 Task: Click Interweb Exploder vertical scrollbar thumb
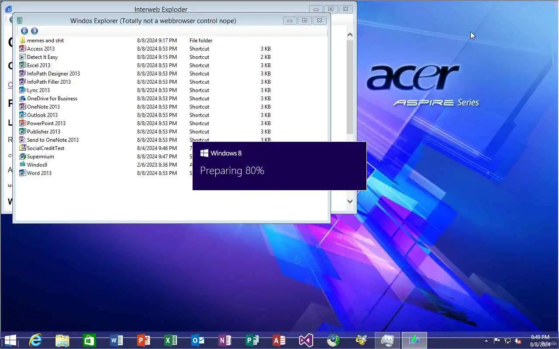coord(350,87)
